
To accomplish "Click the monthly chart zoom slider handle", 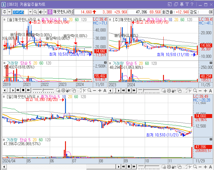I will coord(43,90).
